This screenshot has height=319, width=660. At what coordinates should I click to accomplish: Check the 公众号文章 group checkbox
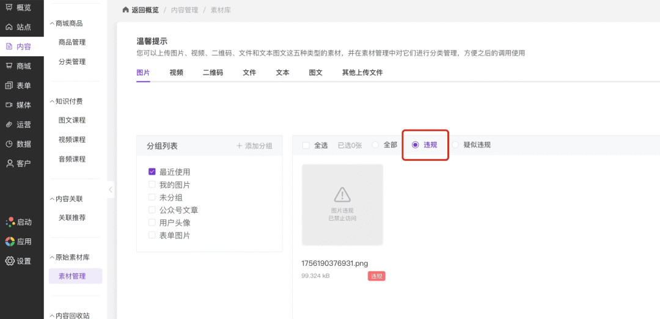[152, 210]
